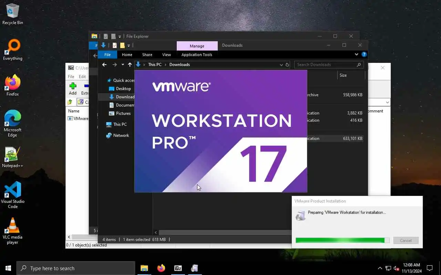Select the 3,882 KB application row
This screenshot has width=441, height=275.
[x=335, y=113]
